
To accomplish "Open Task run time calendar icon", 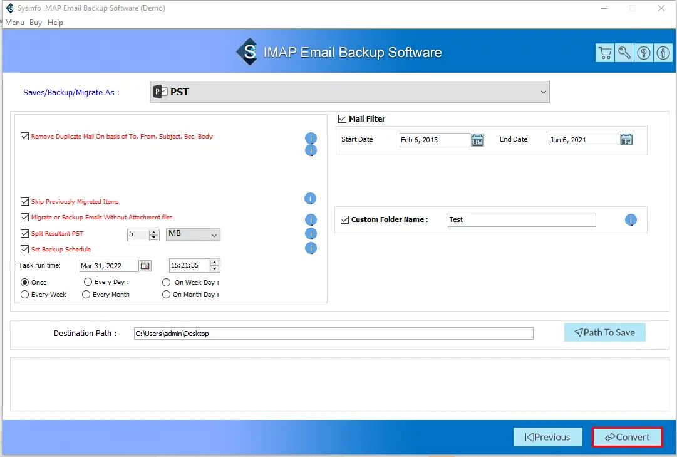I will [145, 266].
